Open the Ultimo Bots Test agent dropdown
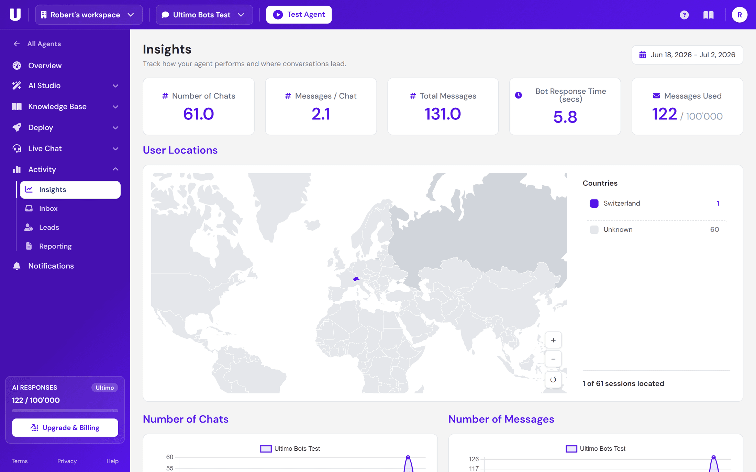Screen dimensions: 756x472 tap(204, 15)
